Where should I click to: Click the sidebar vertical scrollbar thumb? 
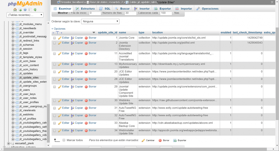pyautogui.click(x=48, y=123)
